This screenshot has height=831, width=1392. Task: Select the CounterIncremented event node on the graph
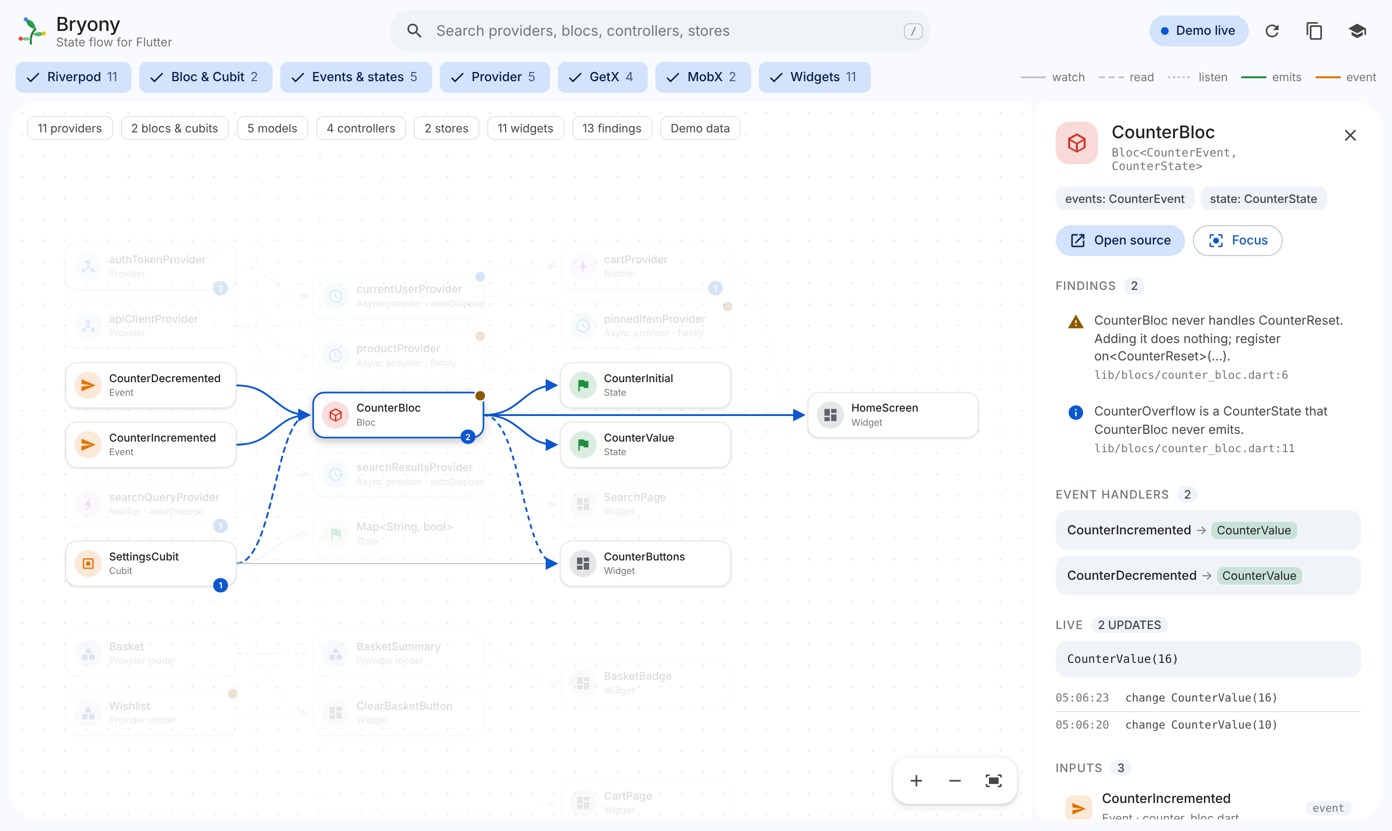point(151,444)
